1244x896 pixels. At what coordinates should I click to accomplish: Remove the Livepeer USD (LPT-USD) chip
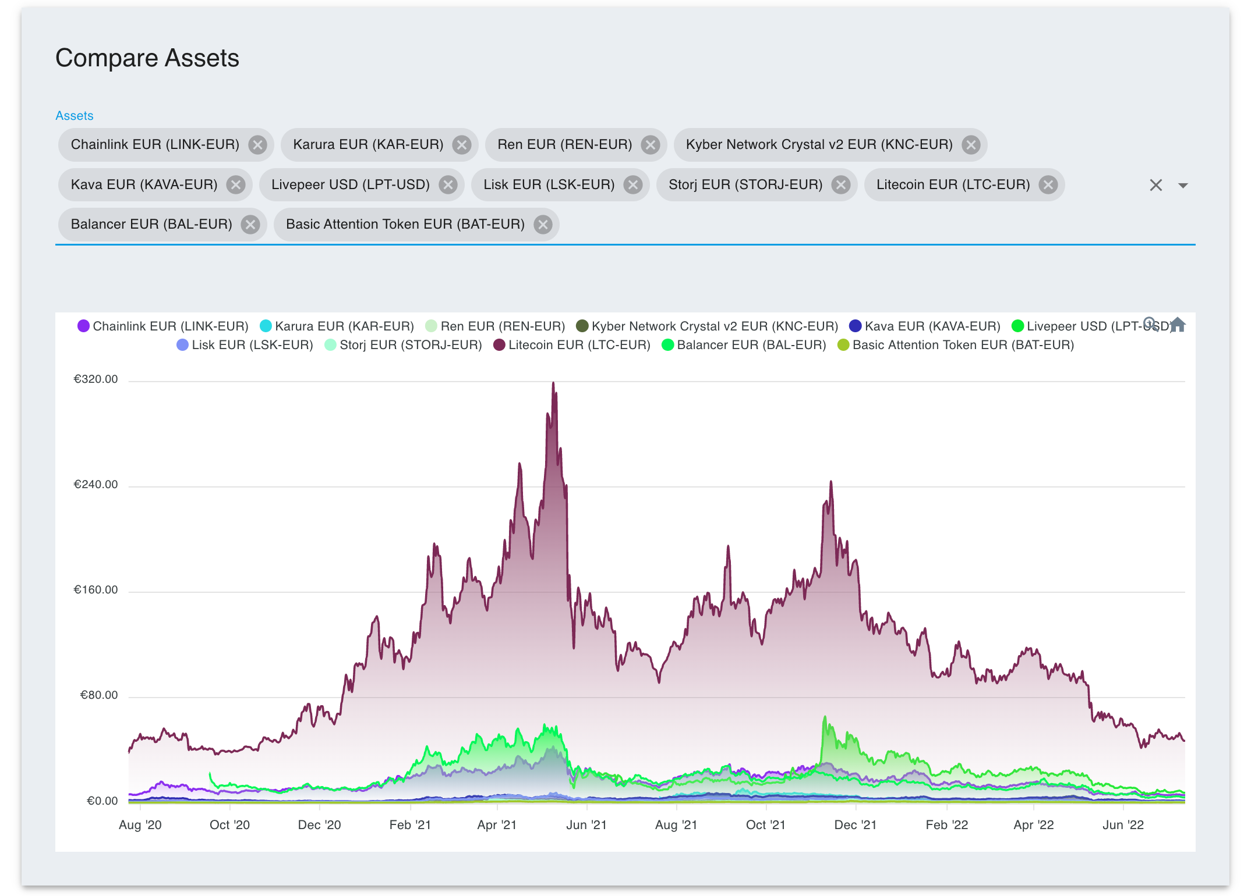click(x=448, y=185)
